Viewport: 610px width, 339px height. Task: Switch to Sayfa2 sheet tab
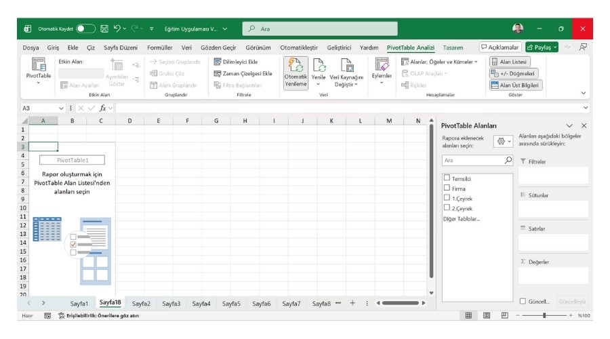pos(141,304)
